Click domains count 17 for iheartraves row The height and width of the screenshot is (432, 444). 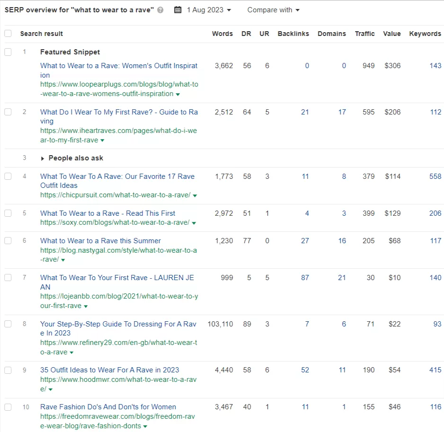[342, 112]
